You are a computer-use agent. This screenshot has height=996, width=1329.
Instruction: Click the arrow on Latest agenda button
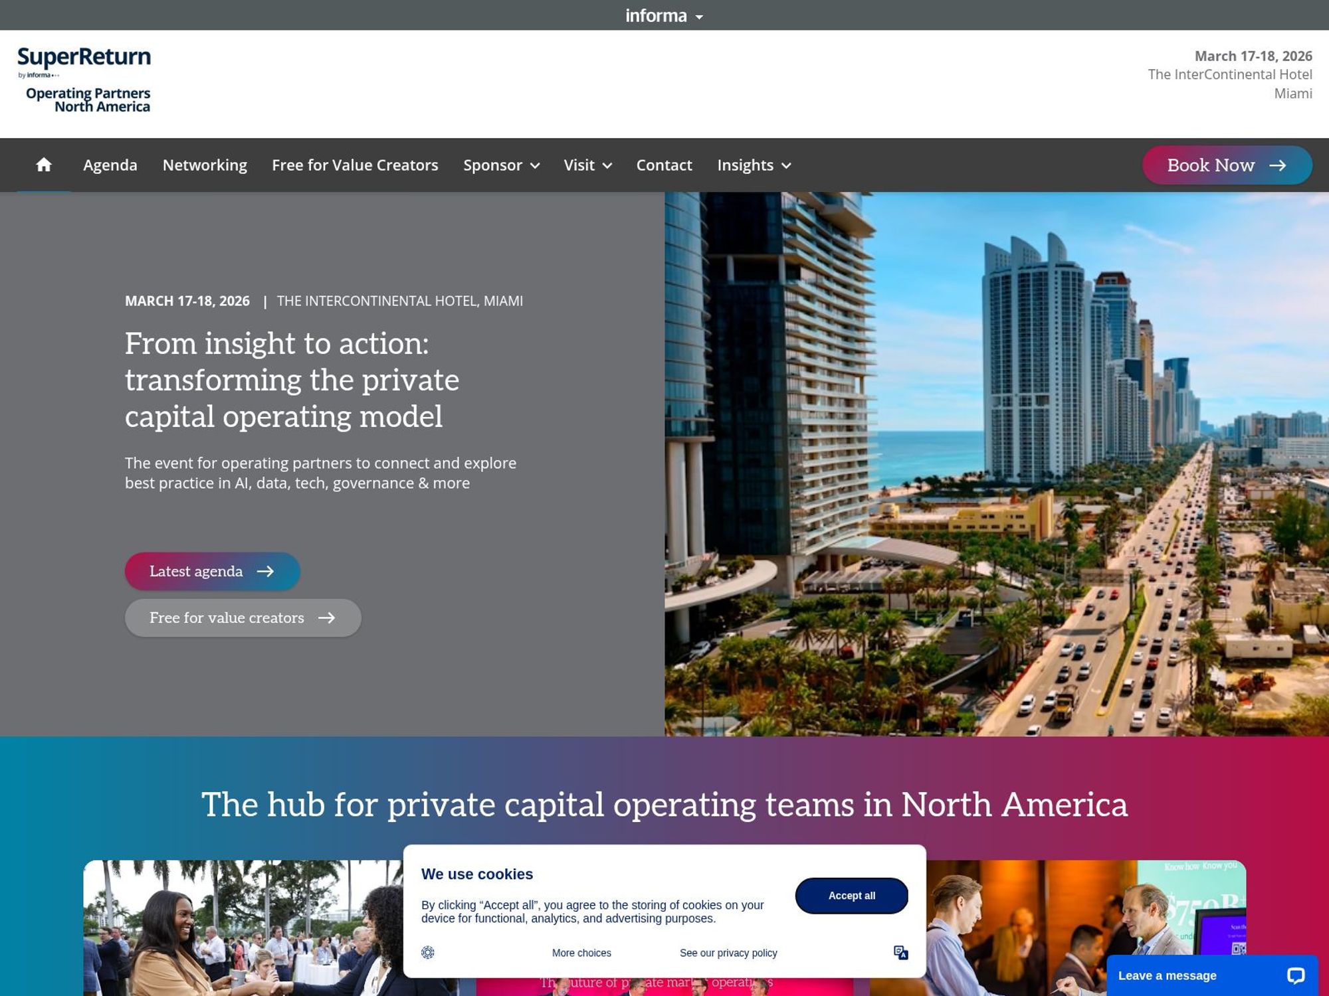[267, 571]
